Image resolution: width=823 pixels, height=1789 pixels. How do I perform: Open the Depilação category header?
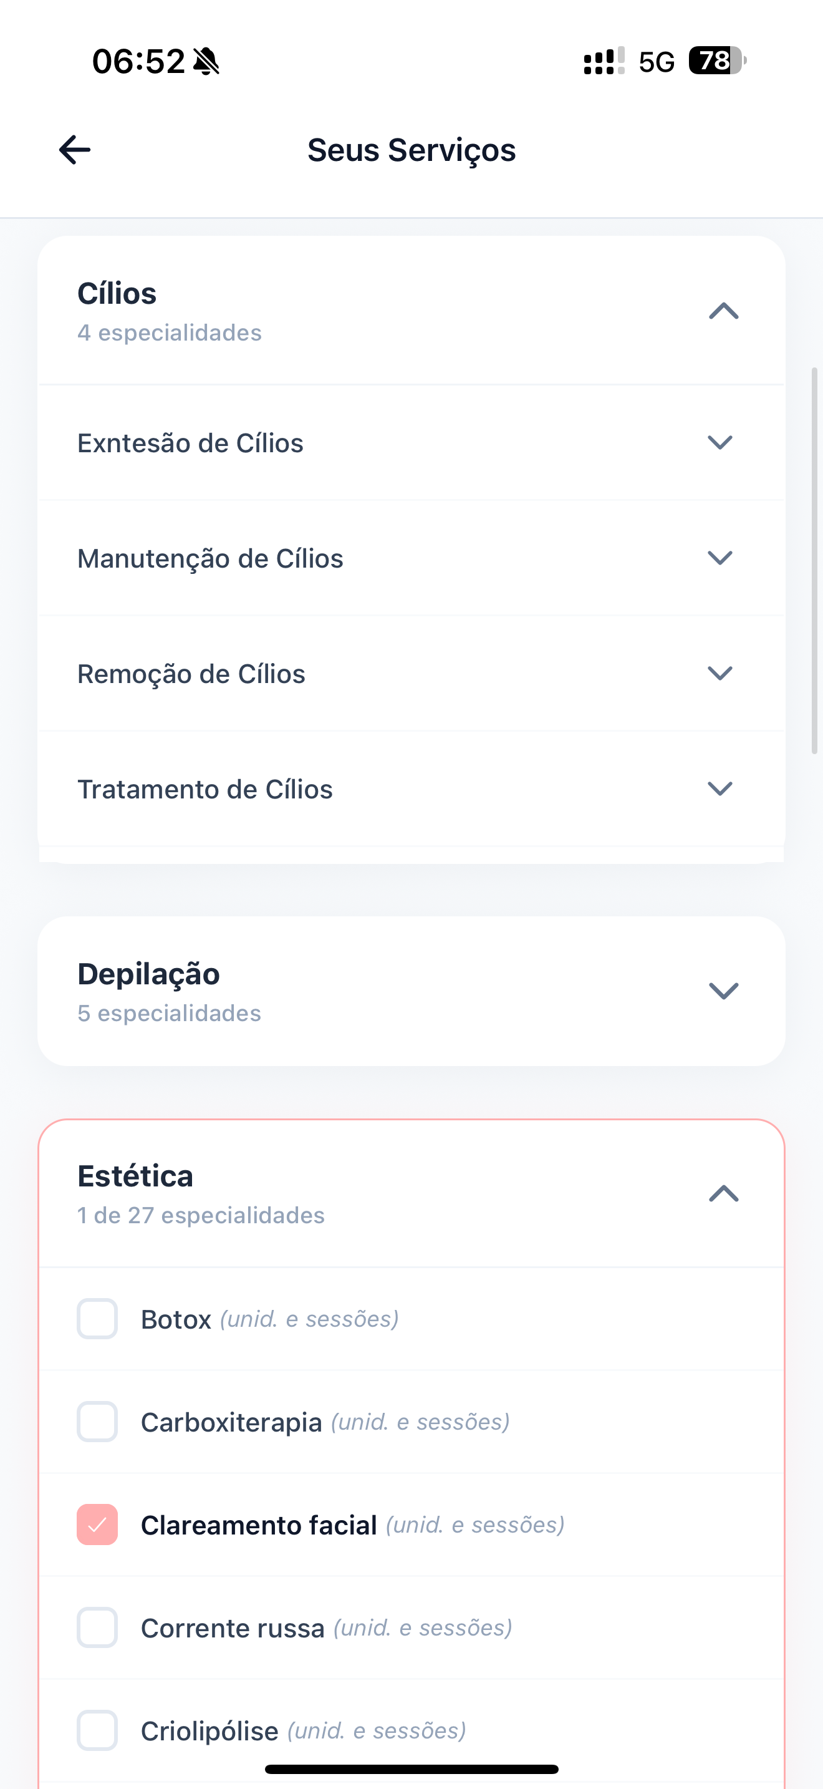412,991
